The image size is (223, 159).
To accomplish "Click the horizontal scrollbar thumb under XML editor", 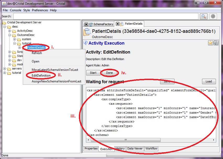I will point(126,140).
